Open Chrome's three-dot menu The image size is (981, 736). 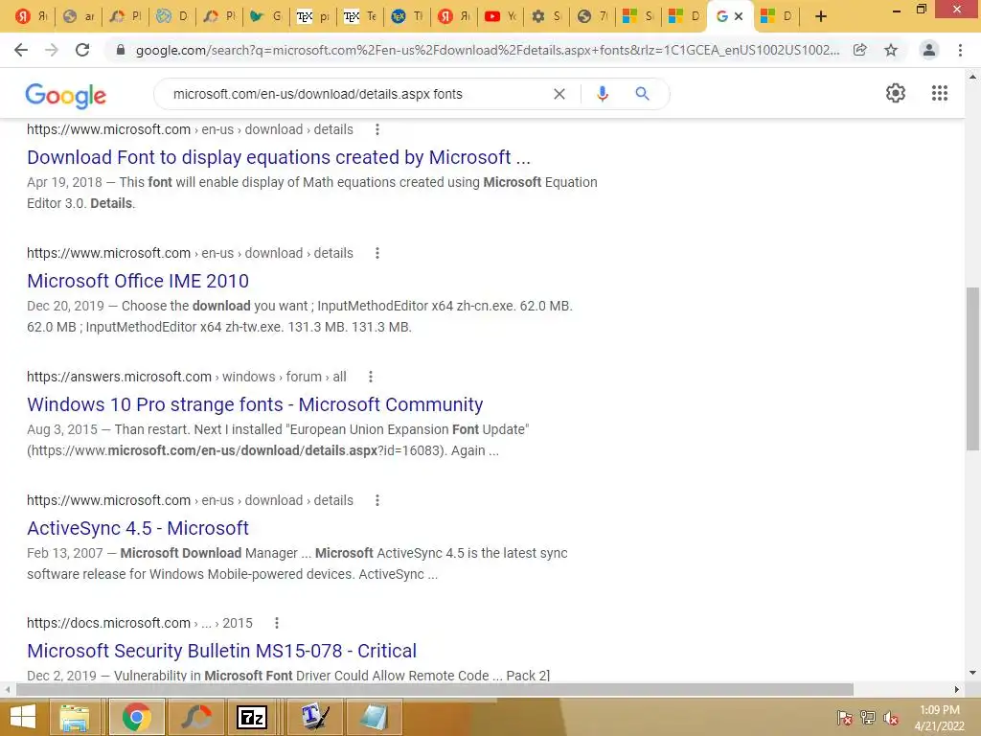click(x=960, y=50)
